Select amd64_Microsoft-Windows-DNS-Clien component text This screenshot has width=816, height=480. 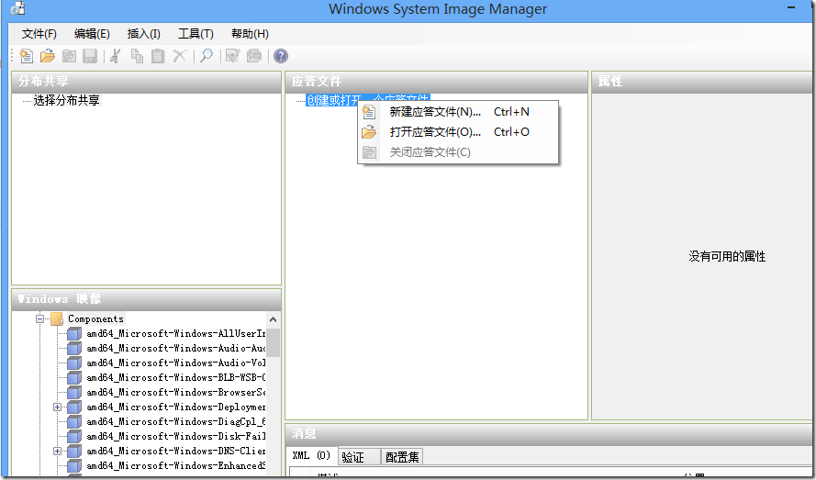(x=176, y=451)
